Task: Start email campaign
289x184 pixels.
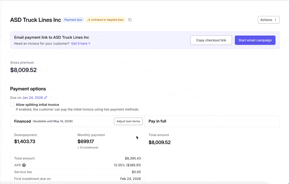Action: [255, 40]
